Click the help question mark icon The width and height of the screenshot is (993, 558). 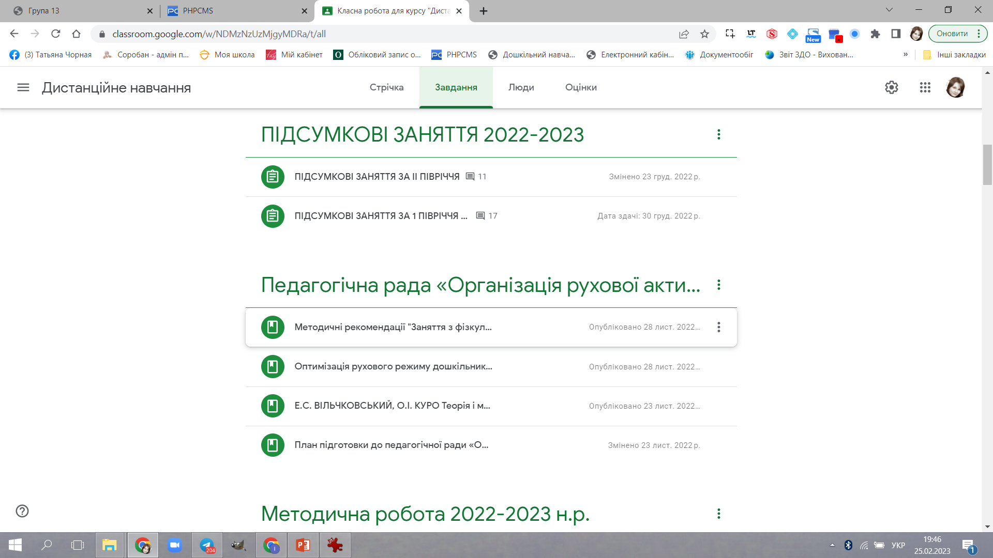tap(22, 511)
